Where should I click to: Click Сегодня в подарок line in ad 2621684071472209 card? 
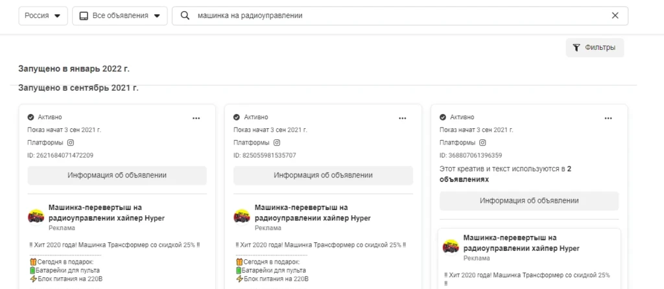62,262
